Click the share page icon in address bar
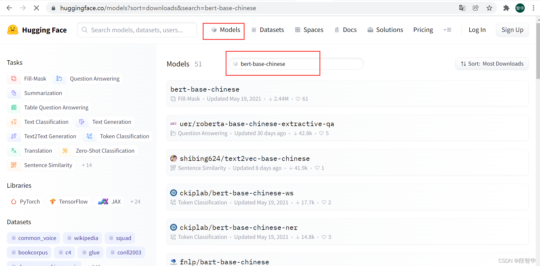Viewport: 540px width, 266px height. tap(476, 8)
